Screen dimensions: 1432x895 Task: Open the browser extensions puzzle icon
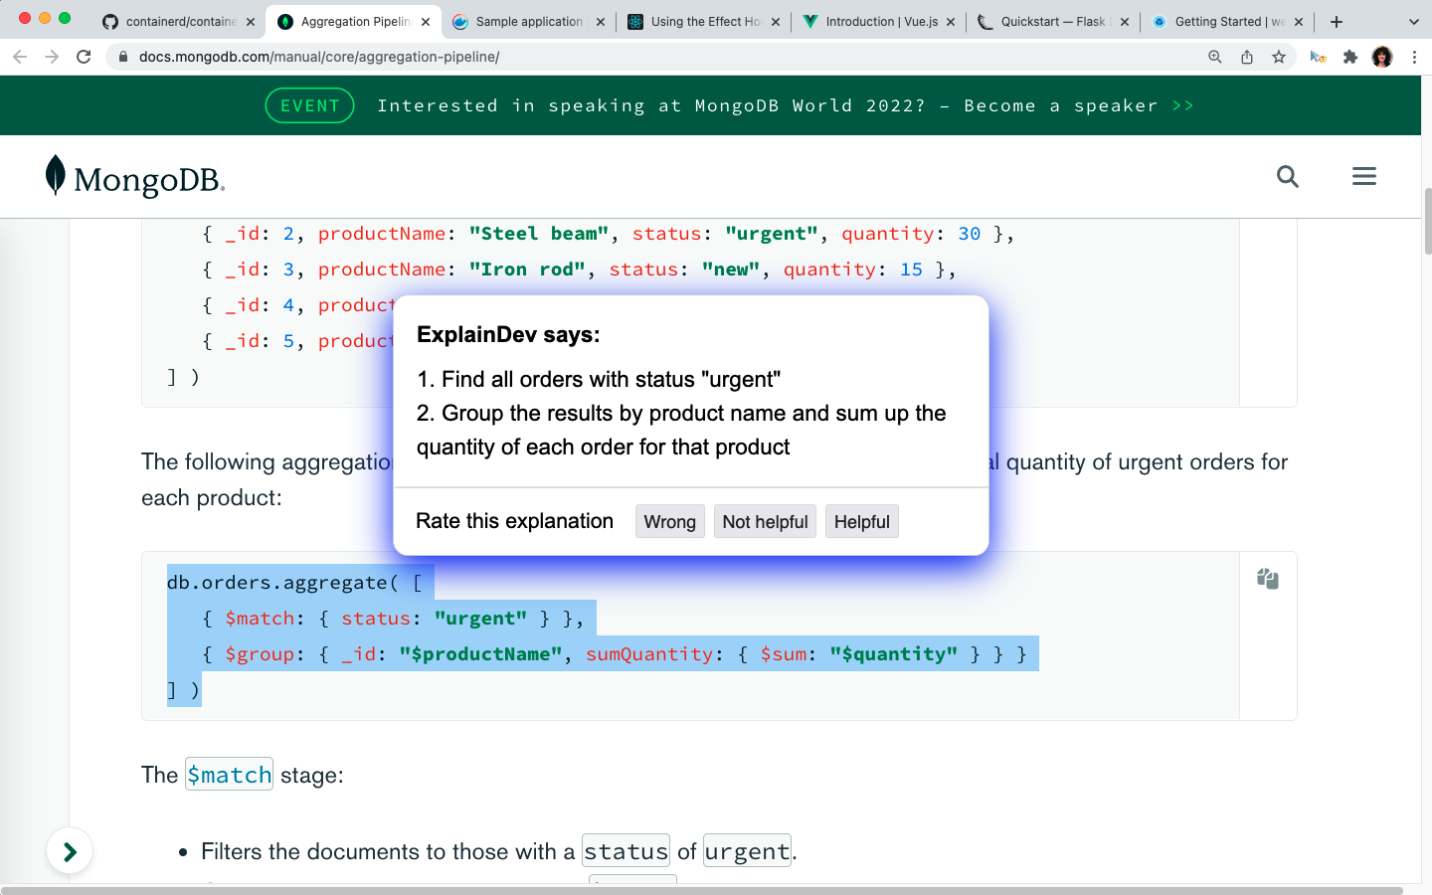pos(1349,57)
